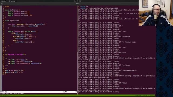Click the 'class Application {' line
The width and height of the screenshot is (173, 97).
point(13,21)
